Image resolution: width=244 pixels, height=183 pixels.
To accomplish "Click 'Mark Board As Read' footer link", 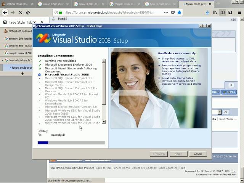I will 172,168.
